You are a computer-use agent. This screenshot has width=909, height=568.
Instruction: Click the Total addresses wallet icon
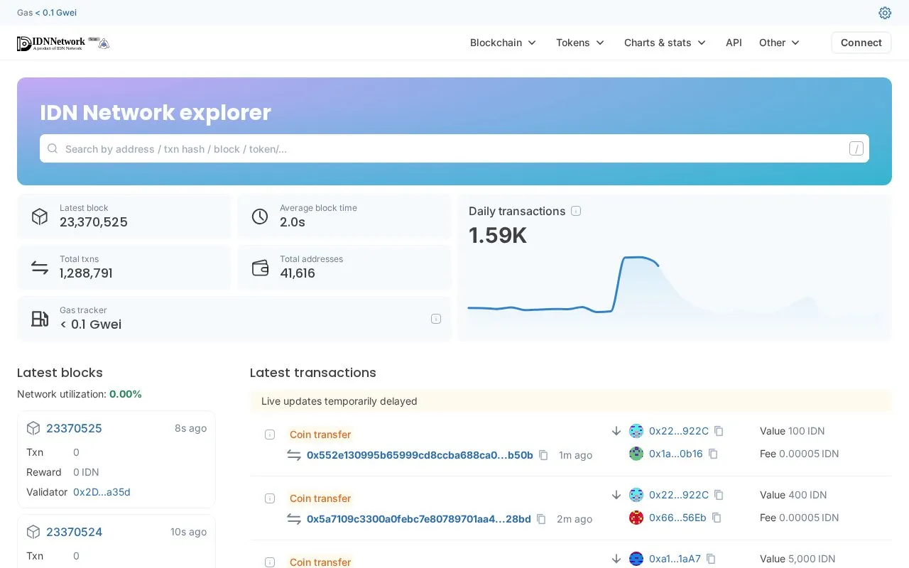(x=260, y=268)
